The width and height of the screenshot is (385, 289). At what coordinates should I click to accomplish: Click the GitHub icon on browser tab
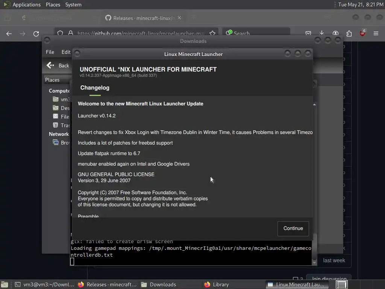[x=108, y=18]
